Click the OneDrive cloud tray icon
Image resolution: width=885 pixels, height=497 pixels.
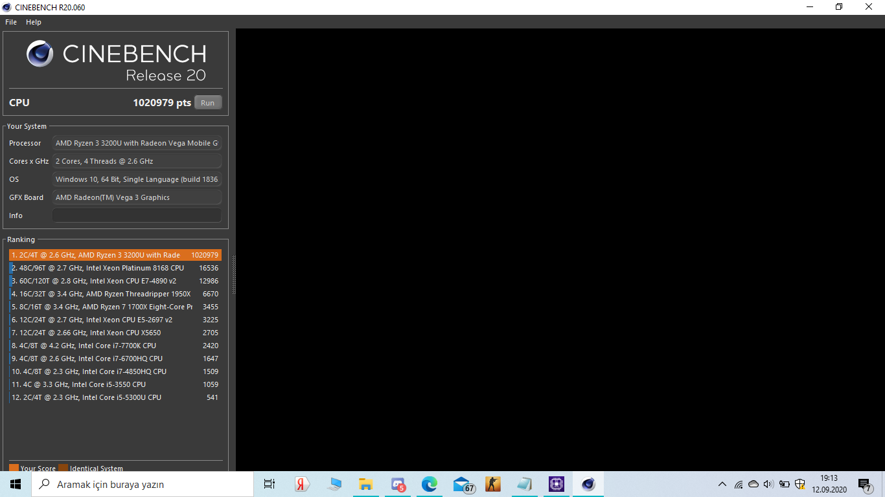pos(753,484)
